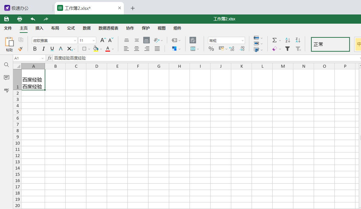Viewport: 361px width, 209px height.
Task: Apply percent style format
Action: pyautogui.click(x=211, y=49)
